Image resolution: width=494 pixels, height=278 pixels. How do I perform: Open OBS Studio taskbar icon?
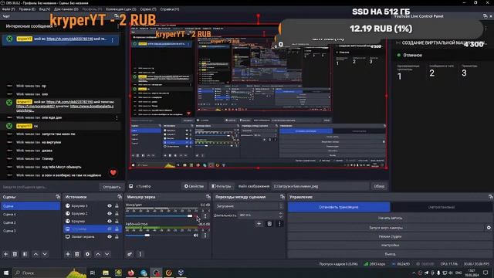pos(156,273)
